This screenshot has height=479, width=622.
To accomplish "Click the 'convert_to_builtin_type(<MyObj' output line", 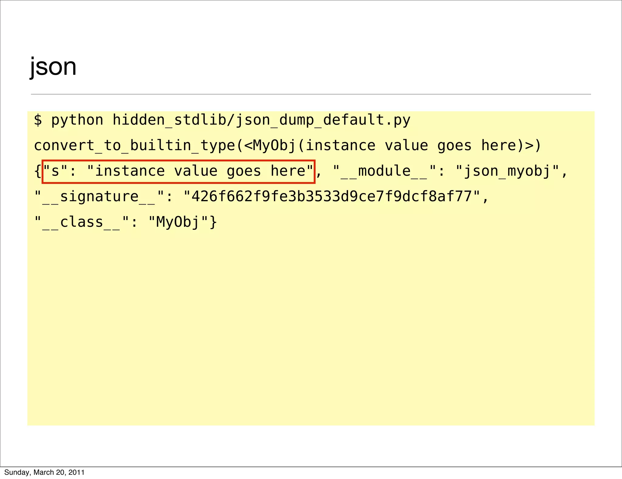I will pos(287,146).
